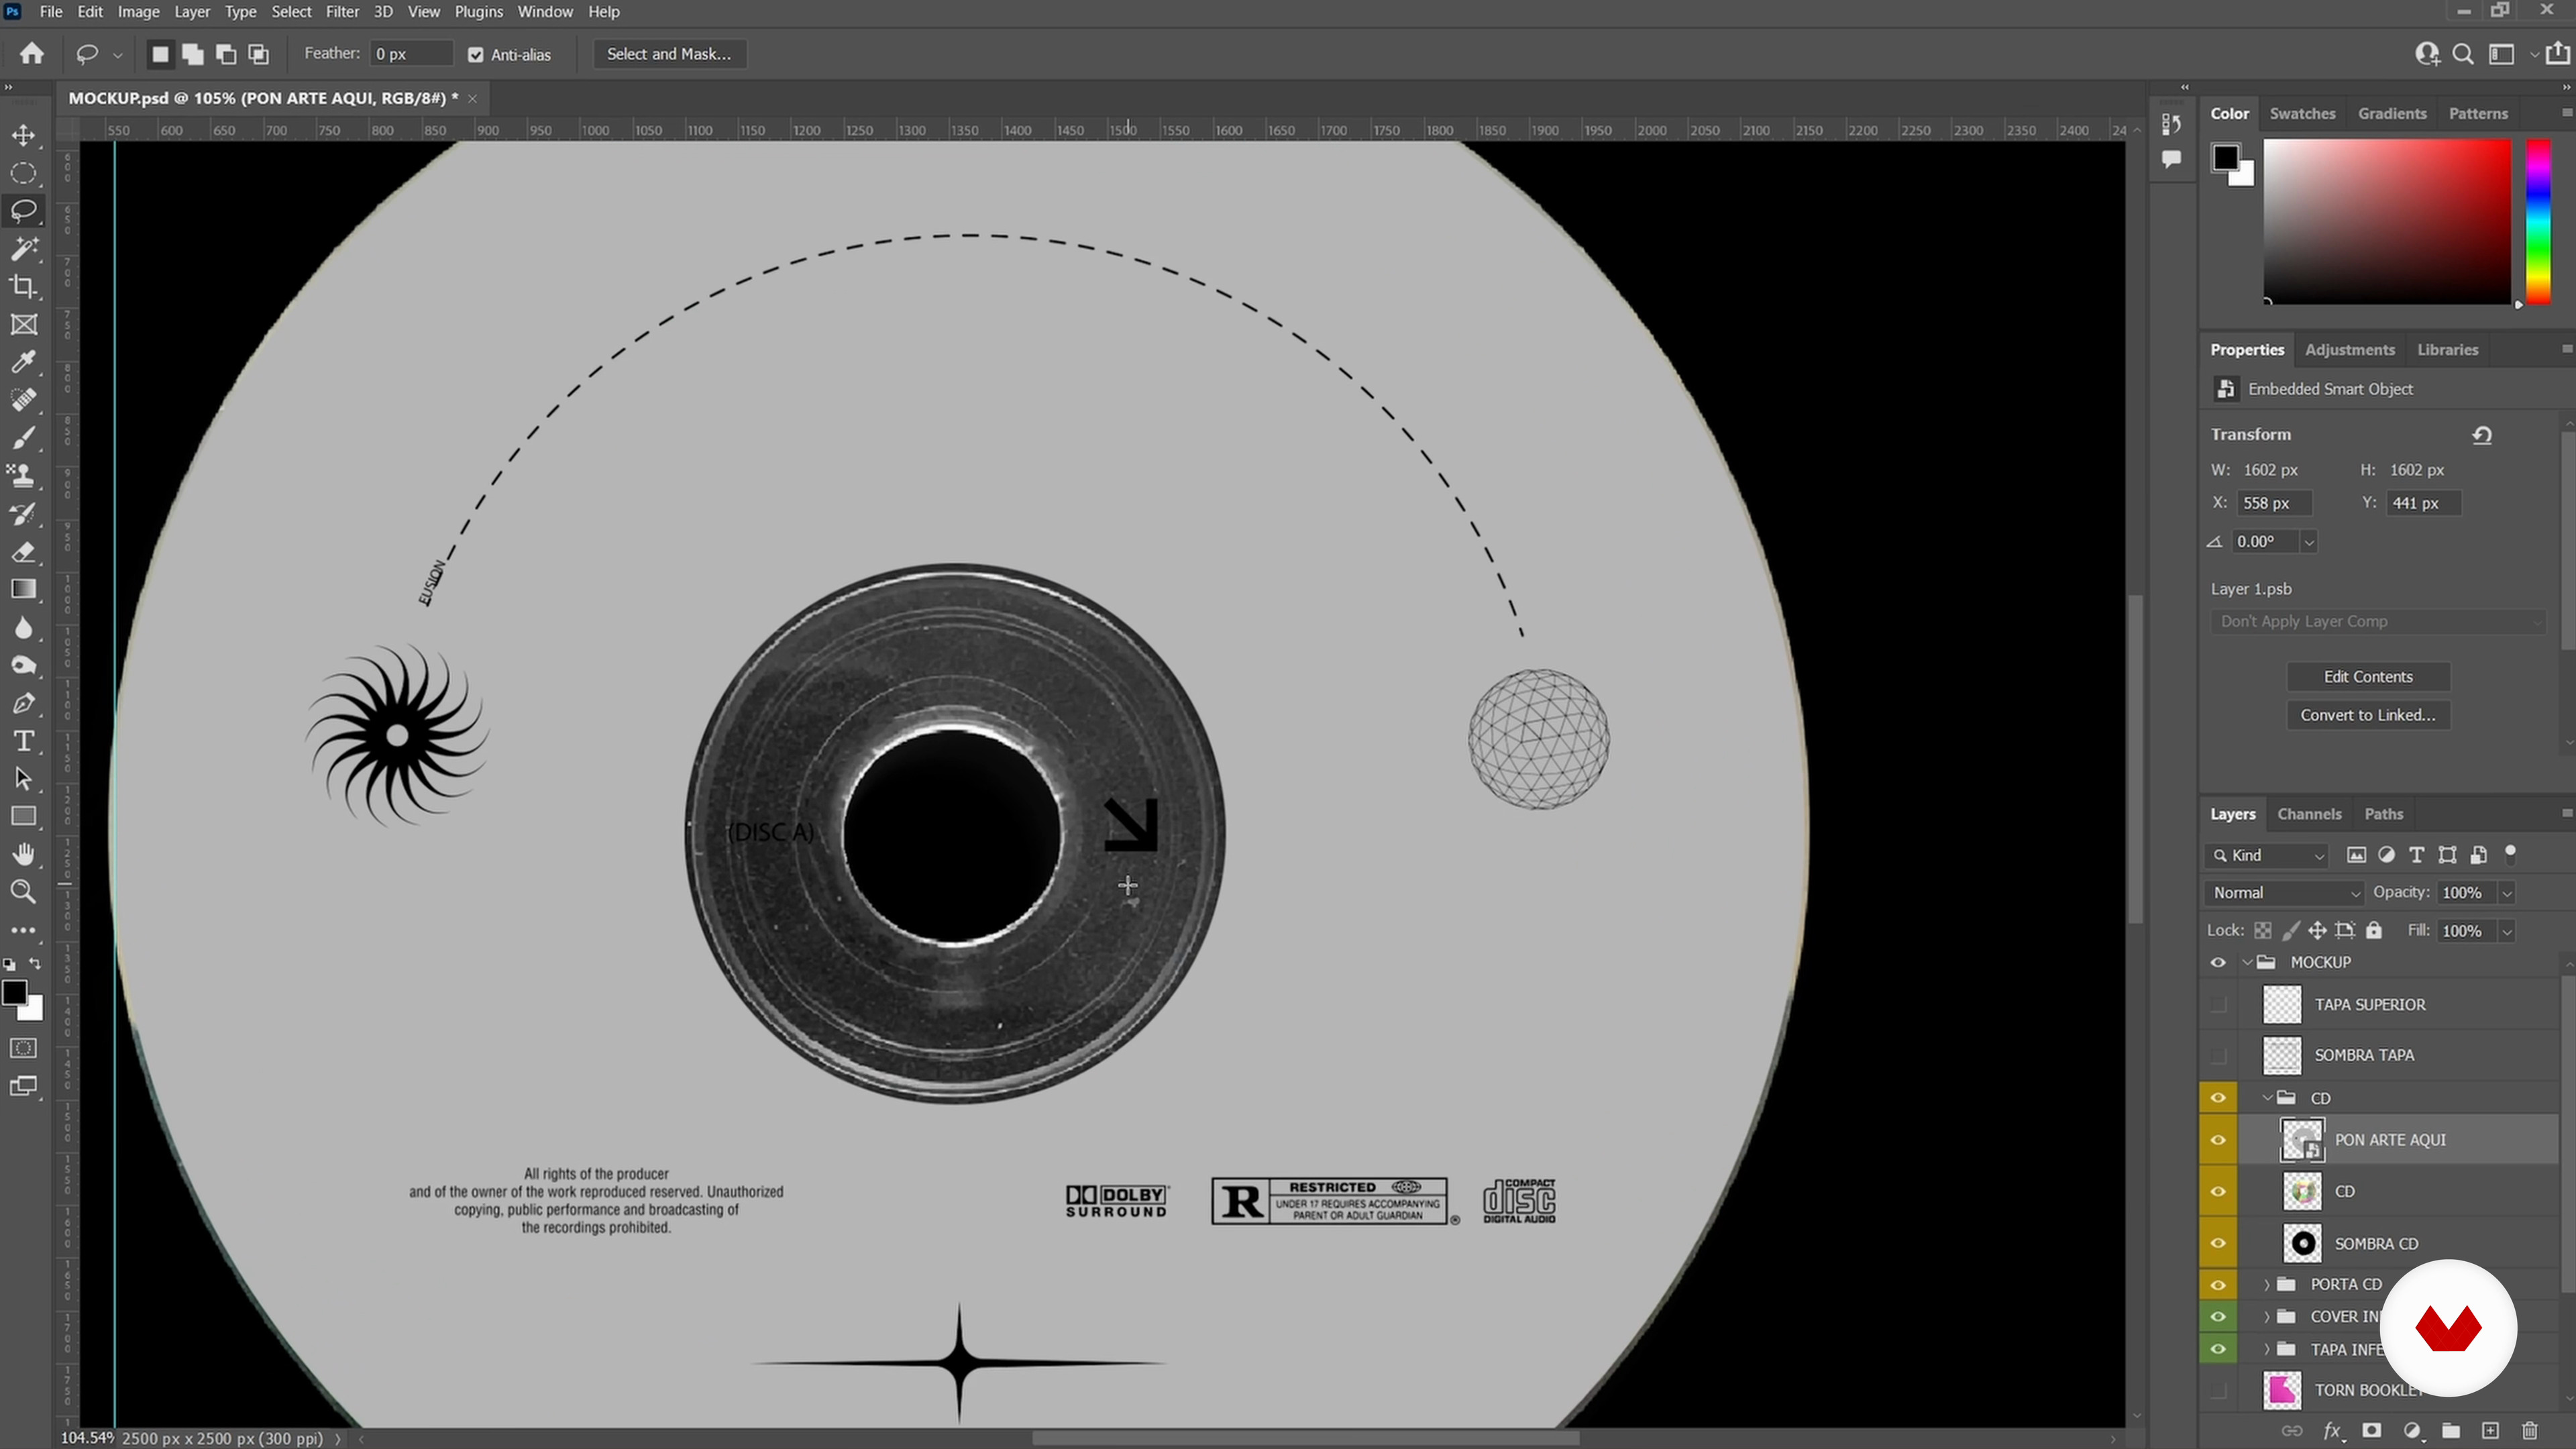Open the layer filter Kind dropdown
This screenshot has width=2576, height=1449.
click(x=2267, y=855)
